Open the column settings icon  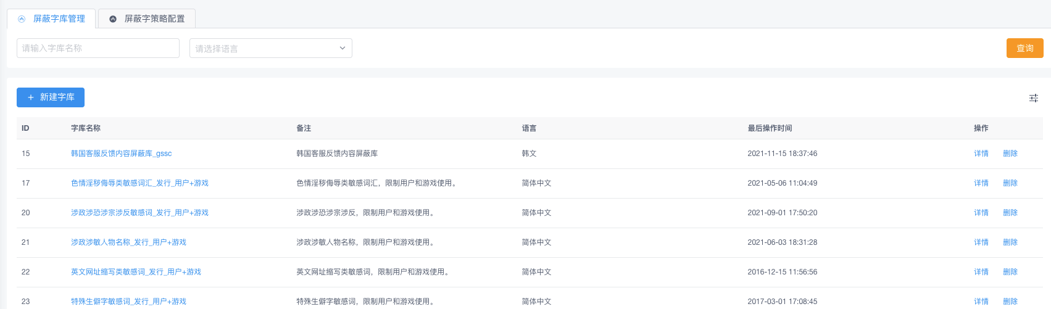1033,98
